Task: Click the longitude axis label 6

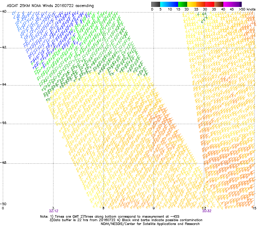Action: pyautogui.click(x=103, y=208)
